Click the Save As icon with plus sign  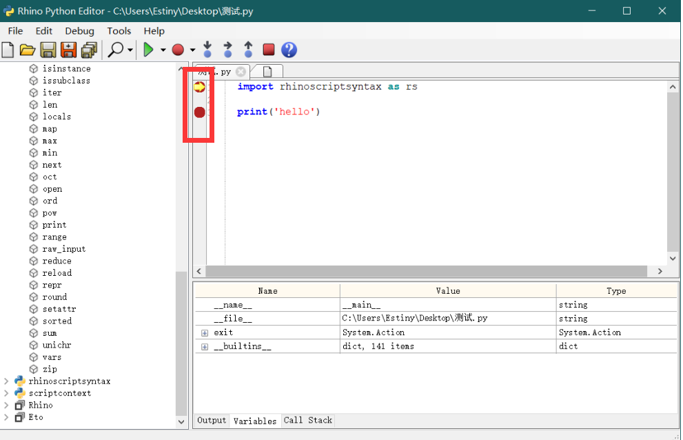tap(68, 50)
